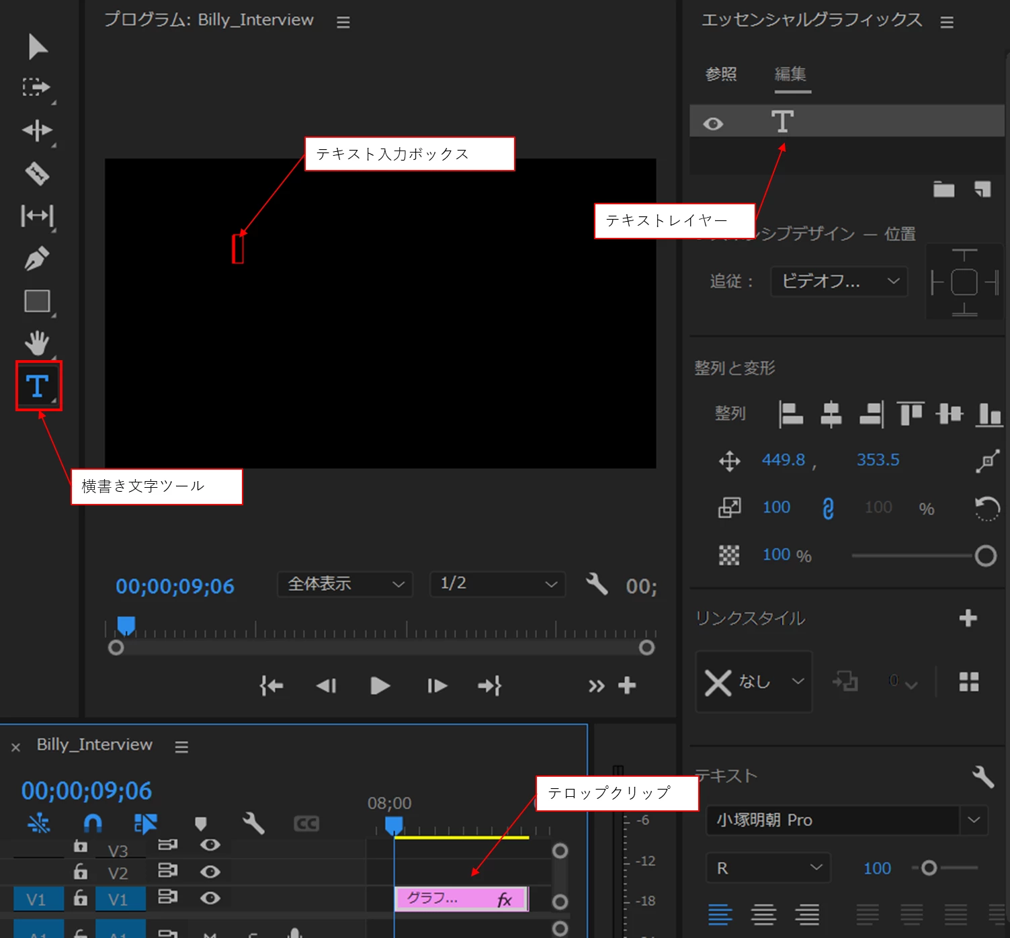The image size is (1010, 938).
Task: Step back one frame
Action: (327, 686)
